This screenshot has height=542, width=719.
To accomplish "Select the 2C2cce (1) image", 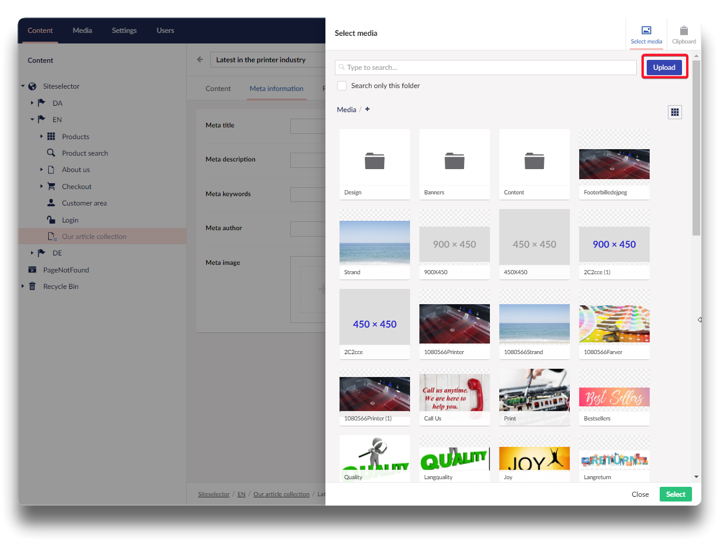I will click(614, 244).
